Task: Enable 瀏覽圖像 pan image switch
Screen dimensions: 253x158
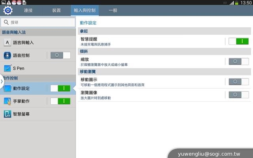Action: pyautogui.click(x=239, y=94)
